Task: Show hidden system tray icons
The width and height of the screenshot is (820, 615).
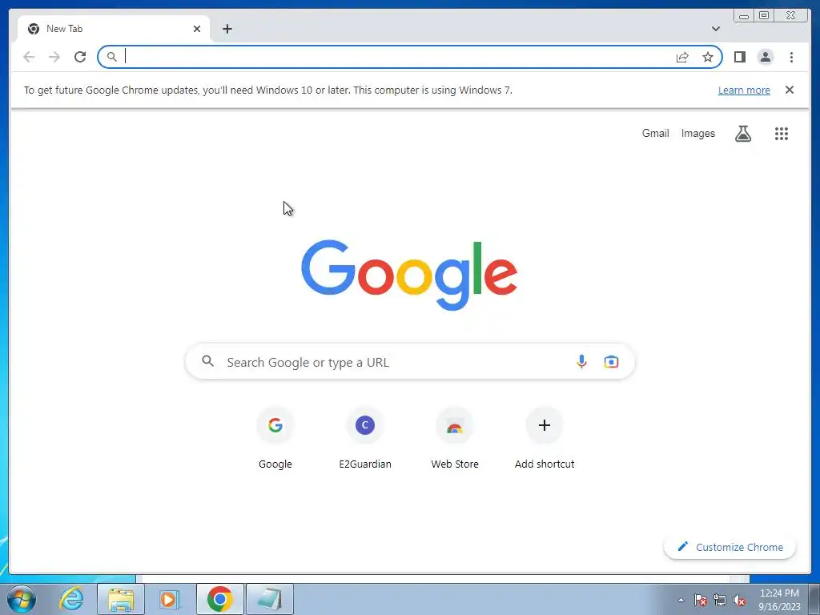Action: tap(681, 600)
